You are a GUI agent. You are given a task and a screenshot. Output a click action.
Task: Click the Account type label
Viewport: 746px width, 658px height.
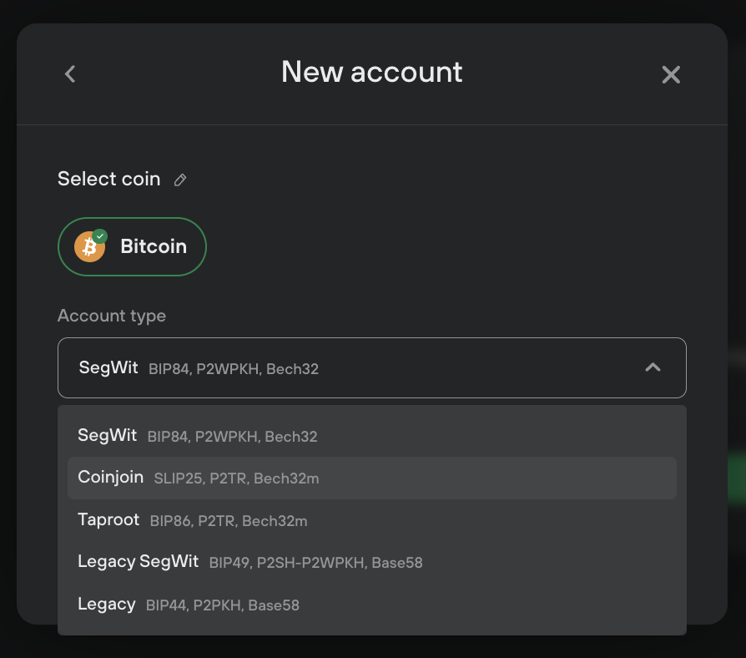(x=112, y=316)
